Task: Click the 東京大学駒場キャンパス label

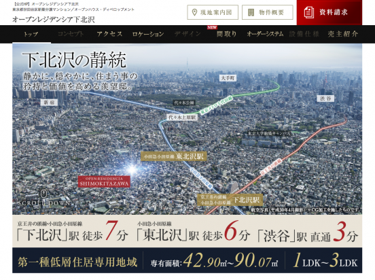Action: coord(269,133)
